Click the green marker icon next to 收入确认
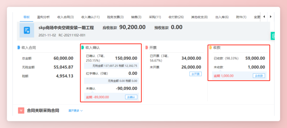This screenshot has width=287, height=128. [x=83, y=48]
